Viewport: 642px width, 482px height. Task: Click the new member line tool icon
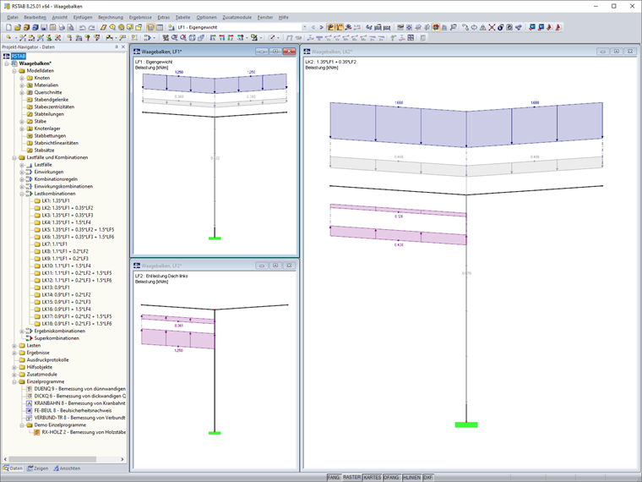coord(23,38)
